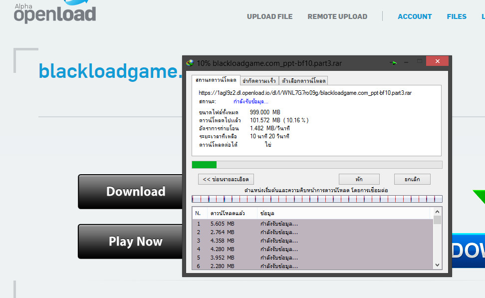Click the 1.482 MB transfer rate value
485x298 pixels.
point(270,128)
